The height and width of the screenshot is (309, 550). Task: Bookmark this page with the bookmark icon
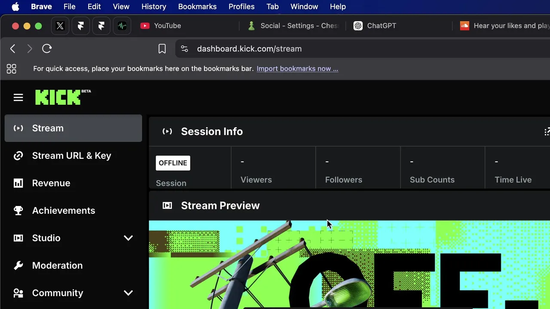coord(162,49)
